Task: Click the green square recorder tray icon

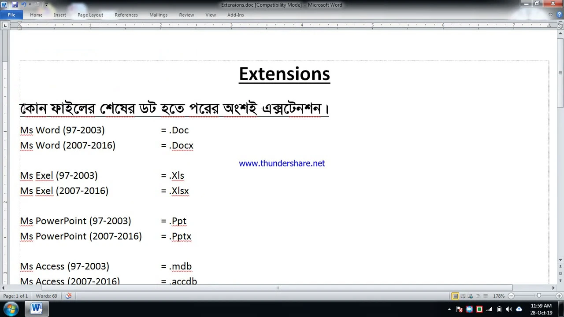Action: 479,309
